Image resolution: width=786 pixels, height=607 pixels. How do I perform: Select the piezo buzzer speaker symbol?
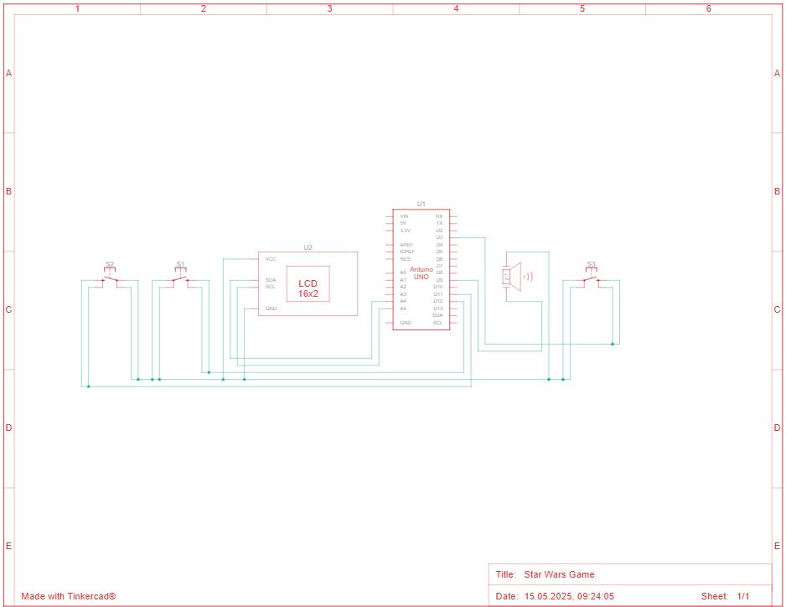[x=512, y=276]
